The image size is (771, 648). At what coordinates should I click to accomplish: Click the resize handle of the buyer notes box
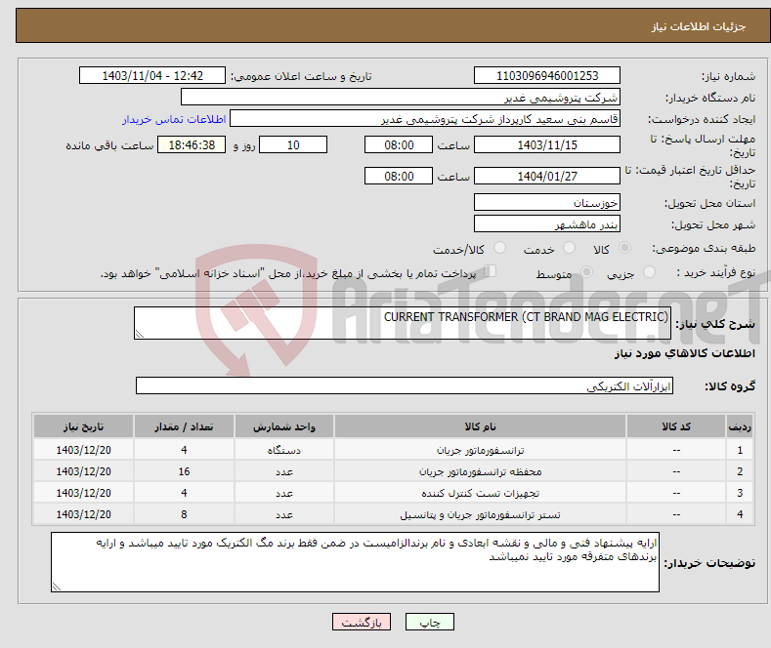[57, 587]
